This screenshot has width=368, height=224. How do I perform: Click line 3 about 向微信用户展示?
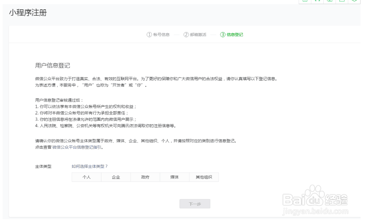tap(86, 119)
